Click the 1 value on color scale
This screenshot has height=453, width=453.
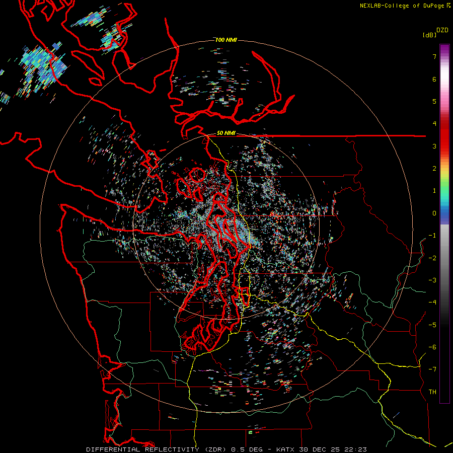(434, 191)
